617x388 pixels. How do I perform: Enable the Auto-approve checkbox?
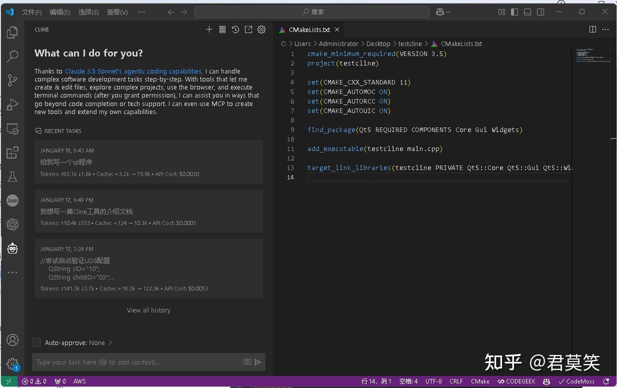36,342
